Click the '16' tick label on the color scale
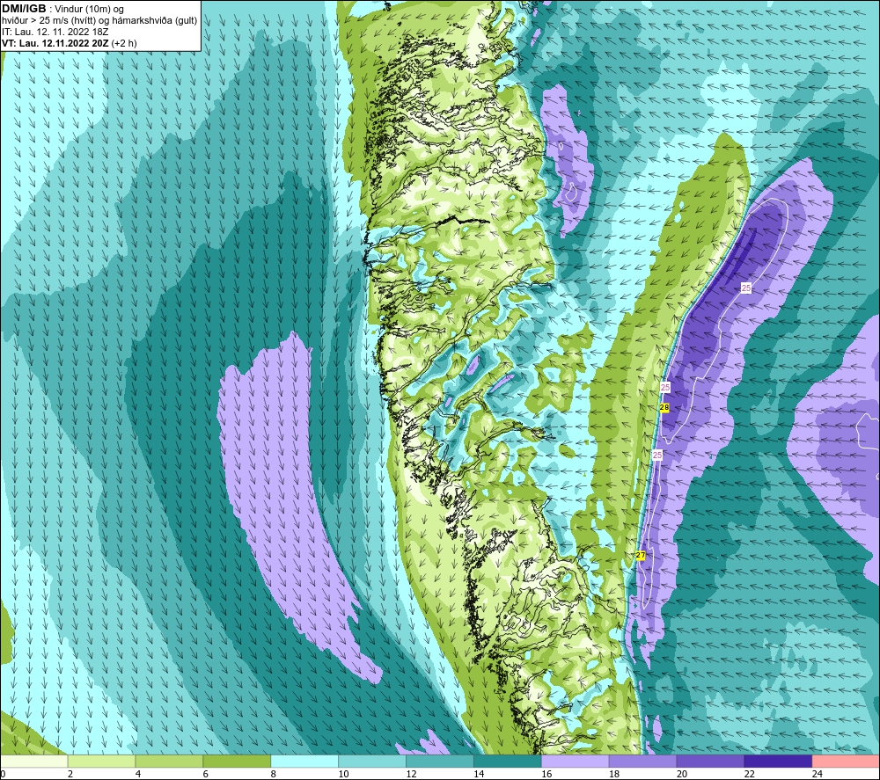This screenshot has height=780, width=880. click(x=546, y=774)
